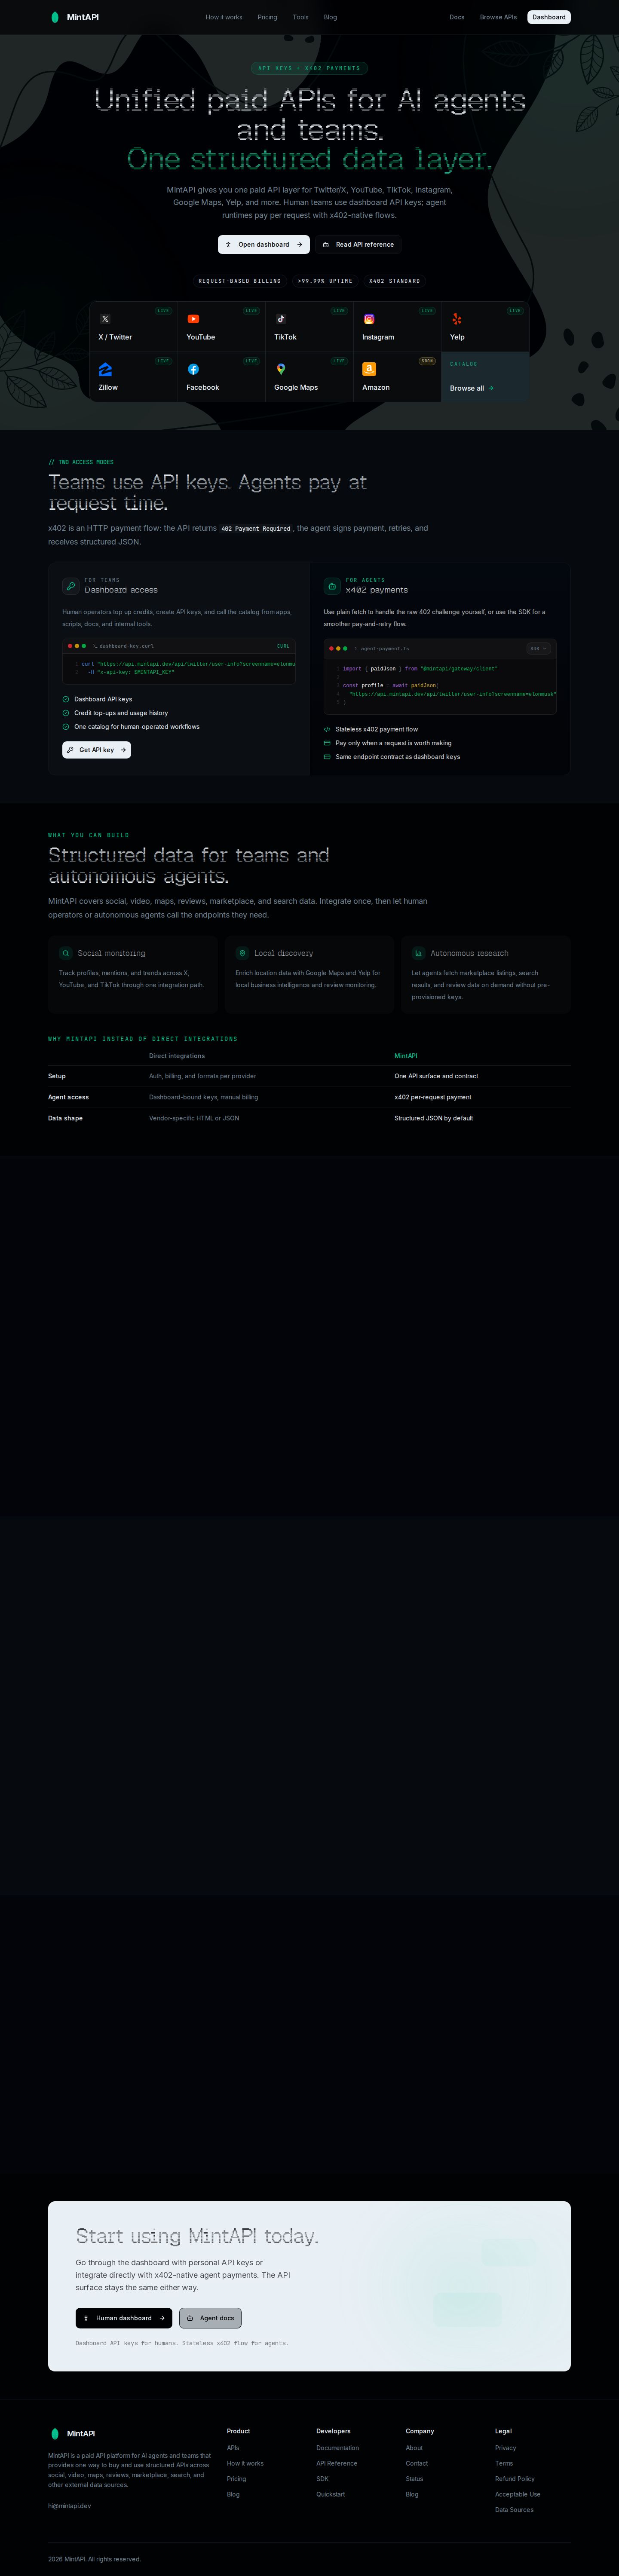The width and height of the screenshot is (619, 2576).
Task: Open Blog in the top navigation
Action: click(x=330, y=17)
